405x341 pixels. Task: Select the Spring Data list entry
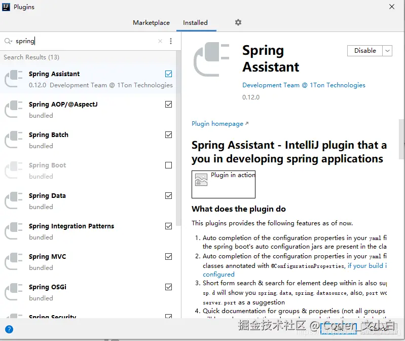(x=88, y=200)
